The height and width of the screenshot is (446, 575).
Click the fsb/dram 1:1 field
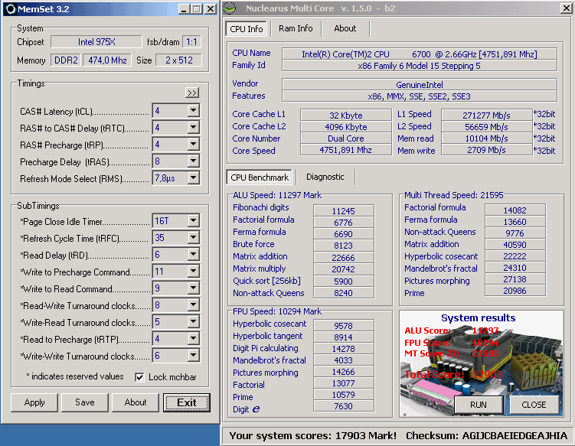coord(191,42)
